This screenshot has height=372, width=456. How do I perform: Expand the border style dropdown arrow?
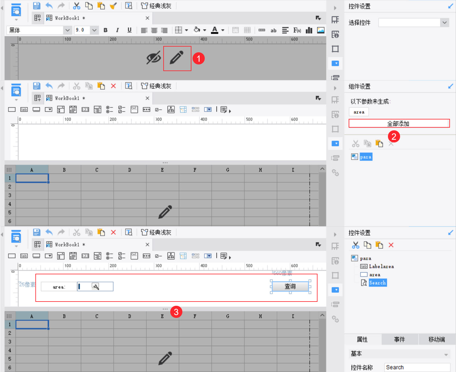click(x=187, y=30)
